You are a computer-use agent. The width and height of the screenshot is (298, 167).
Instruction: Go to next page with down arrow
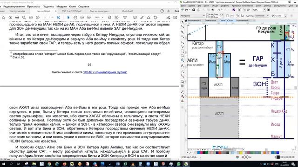click(x=38, y=18)
